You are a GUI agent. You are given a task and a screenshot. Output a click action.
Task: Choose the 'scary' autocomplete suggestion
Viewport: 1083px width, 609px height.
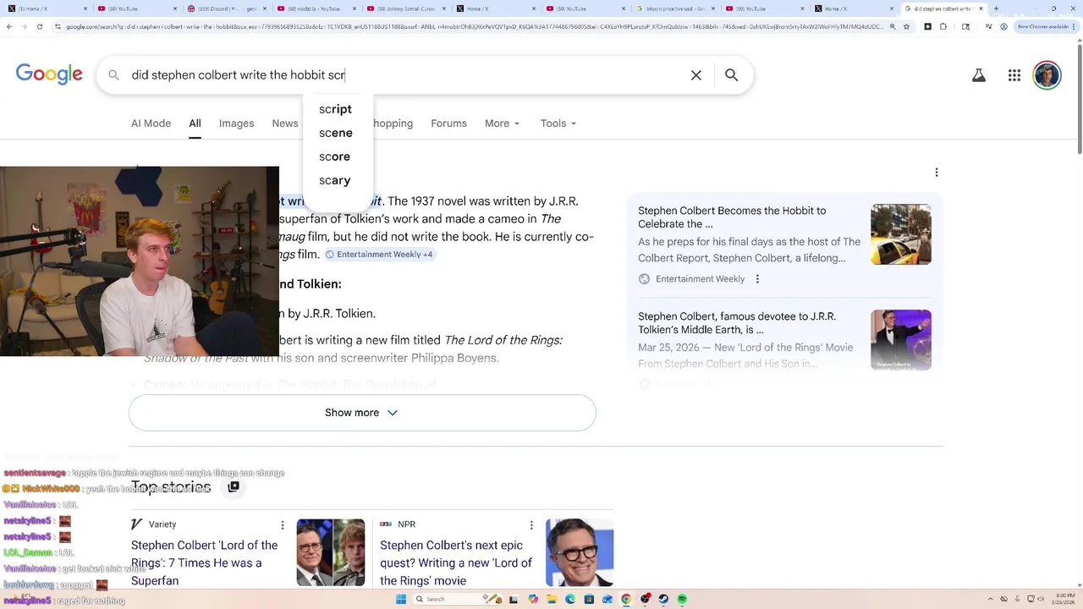coord(334,180)
